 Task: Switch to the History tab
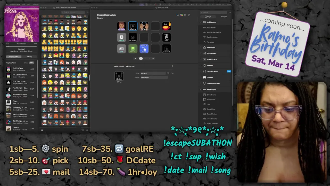(x=29, y=57)
